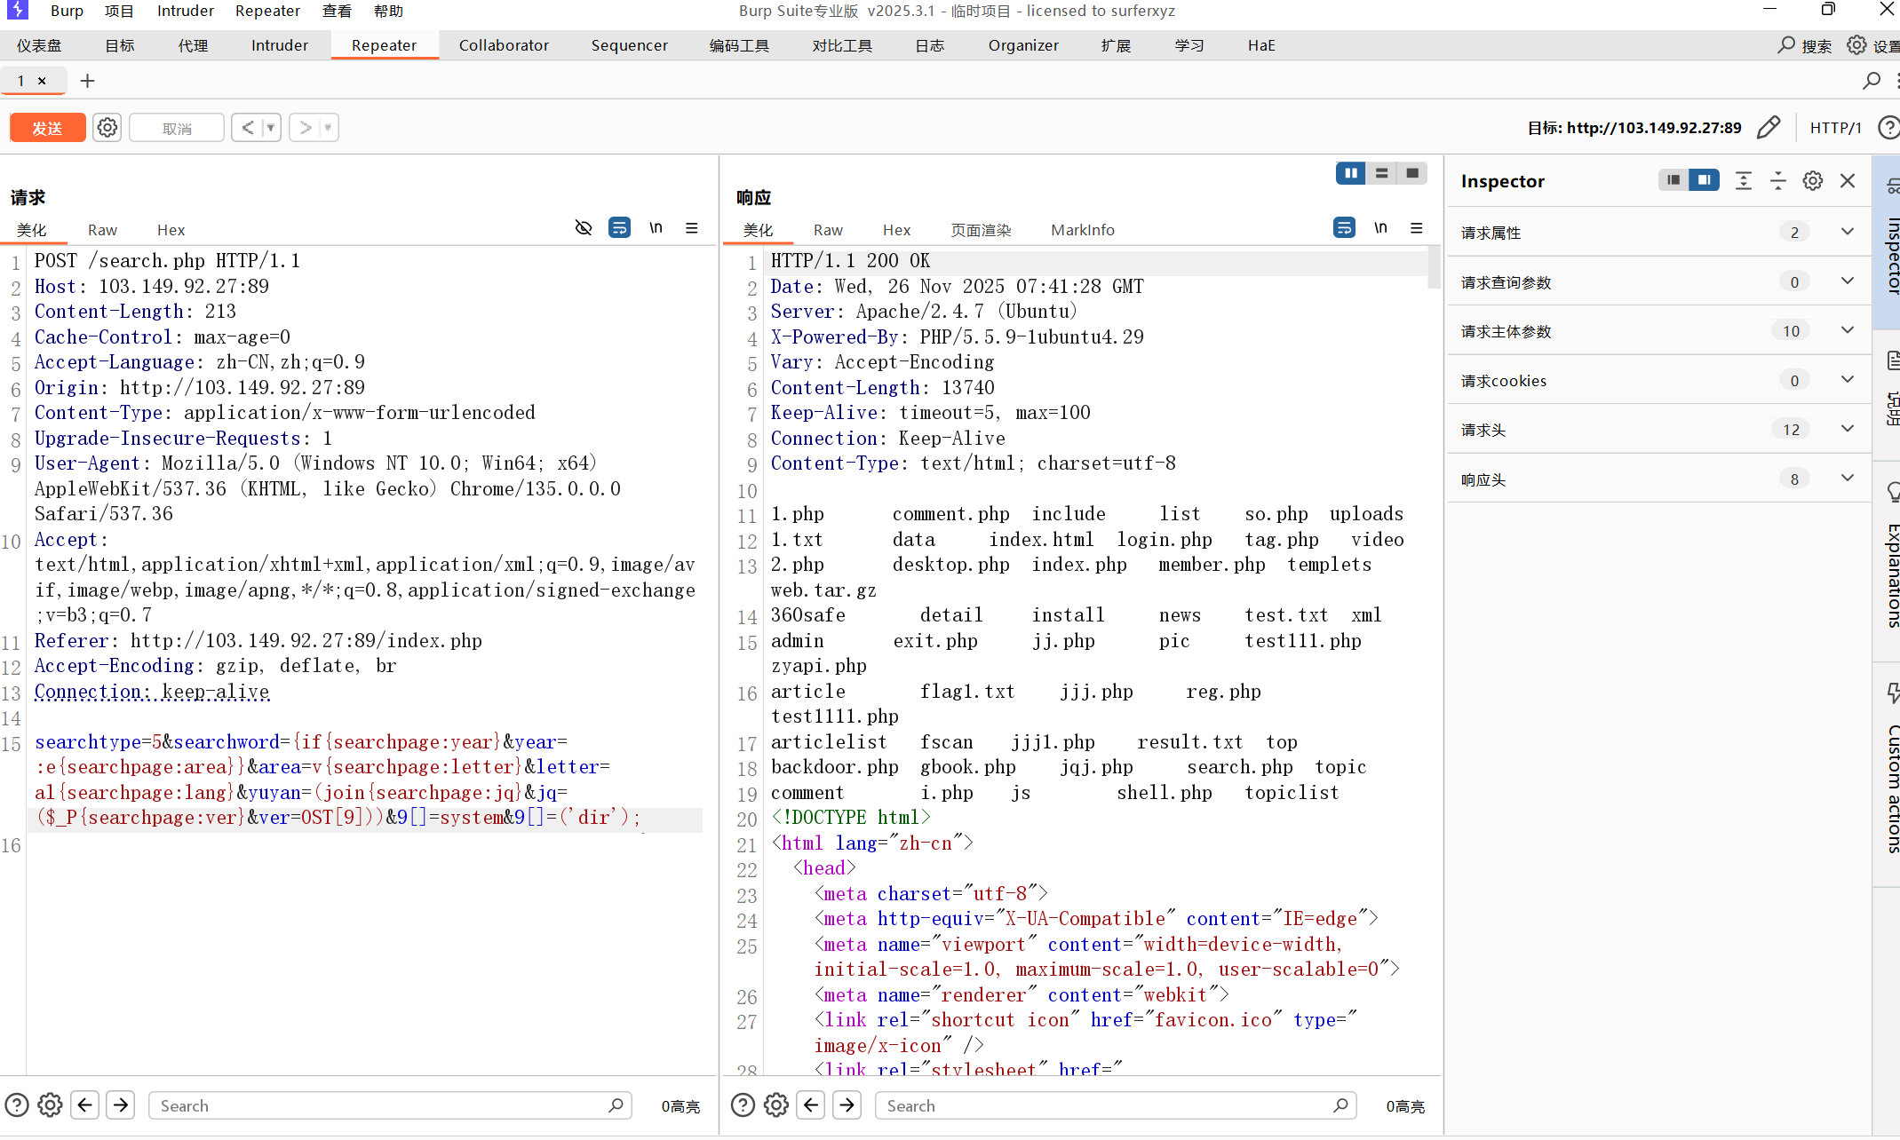The width and height of the screenshot is (1900, 1140).
Task: Open request pane hamburger menu
Action: coord(692,228)
